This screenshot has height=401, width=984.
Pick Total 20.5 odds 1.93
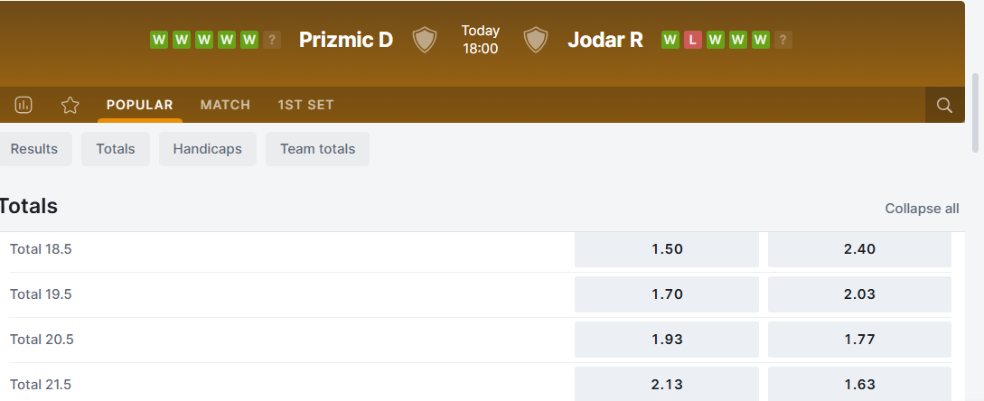pyautogui.click(x=667, y=340)
